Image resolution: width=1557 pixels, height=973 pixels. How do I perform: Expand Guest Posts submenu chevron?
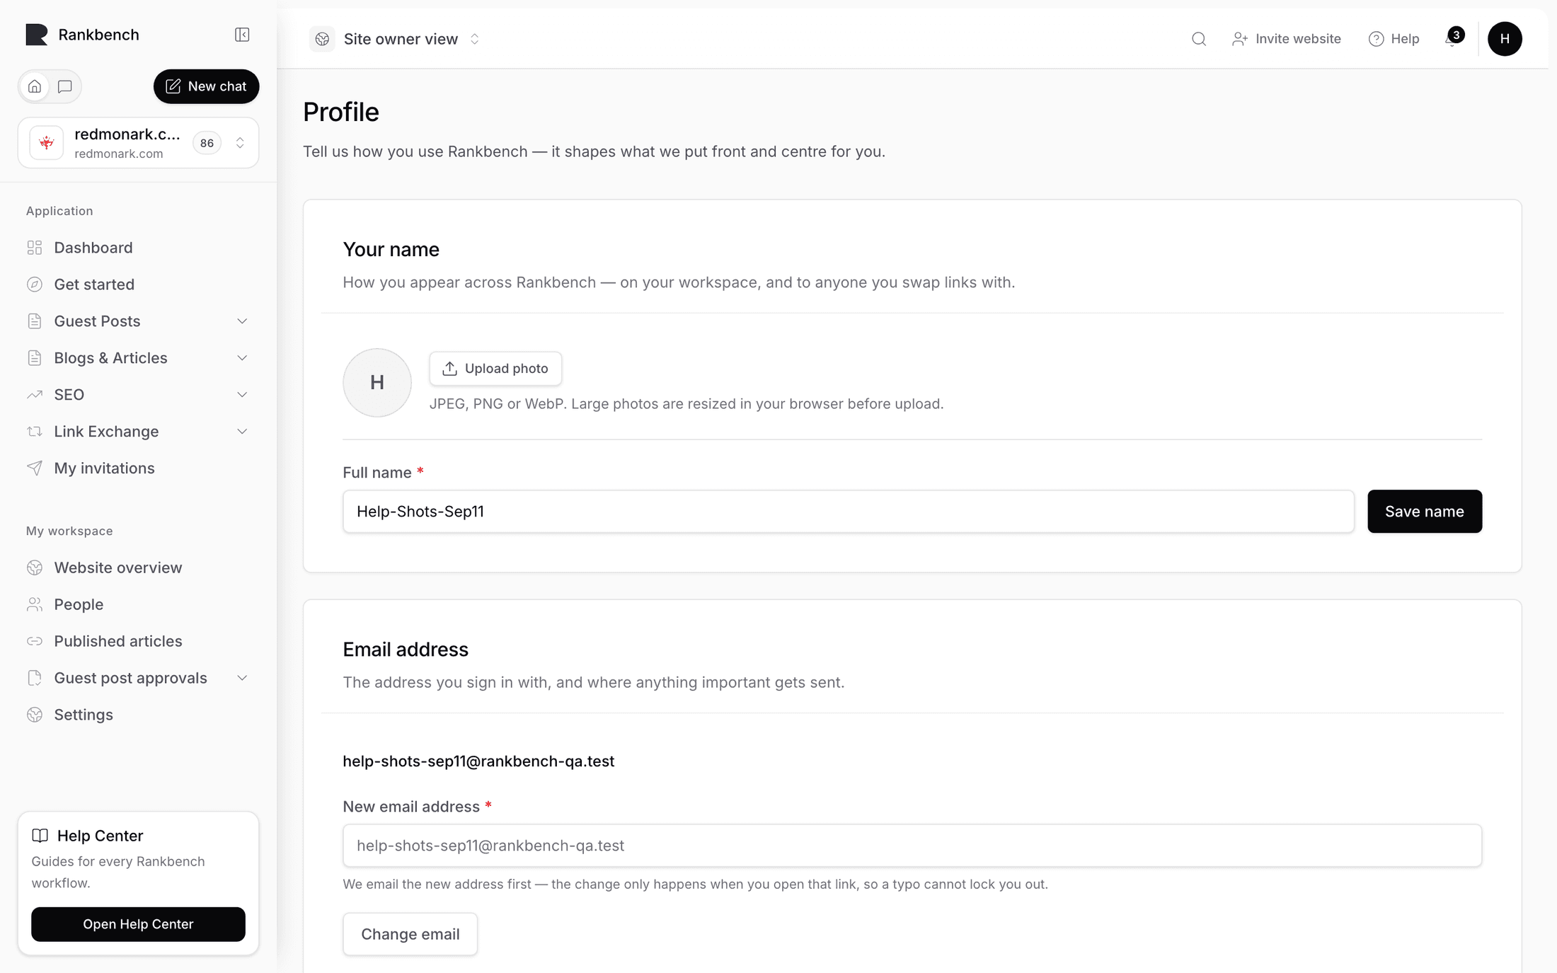point(242,321)
